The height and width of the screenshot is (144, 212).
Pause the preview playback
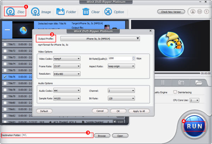(x=163, y=82)
